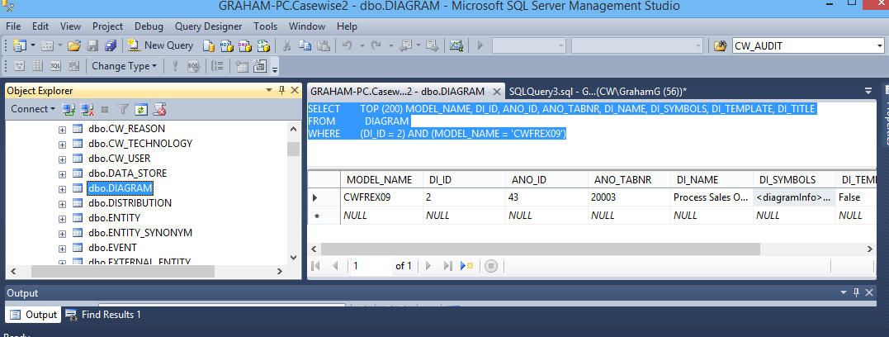Expand the dbo.ENTITY tree node
This screenshot has width=889, height=337.
point(62,218)
